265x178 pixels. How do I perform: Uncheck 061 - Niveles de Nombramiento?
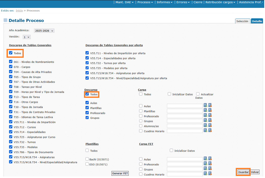(x=11, y=62)
